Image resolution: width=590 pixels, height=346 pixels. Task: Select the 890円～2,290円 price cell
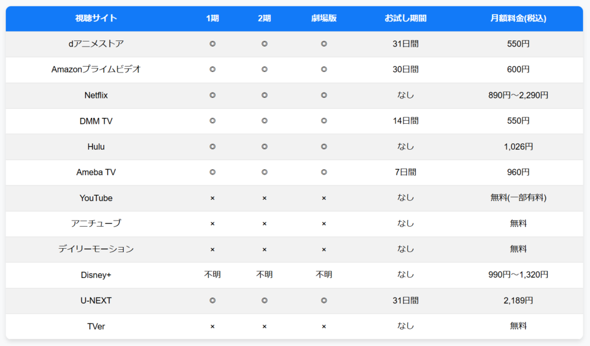pos(518,95)
